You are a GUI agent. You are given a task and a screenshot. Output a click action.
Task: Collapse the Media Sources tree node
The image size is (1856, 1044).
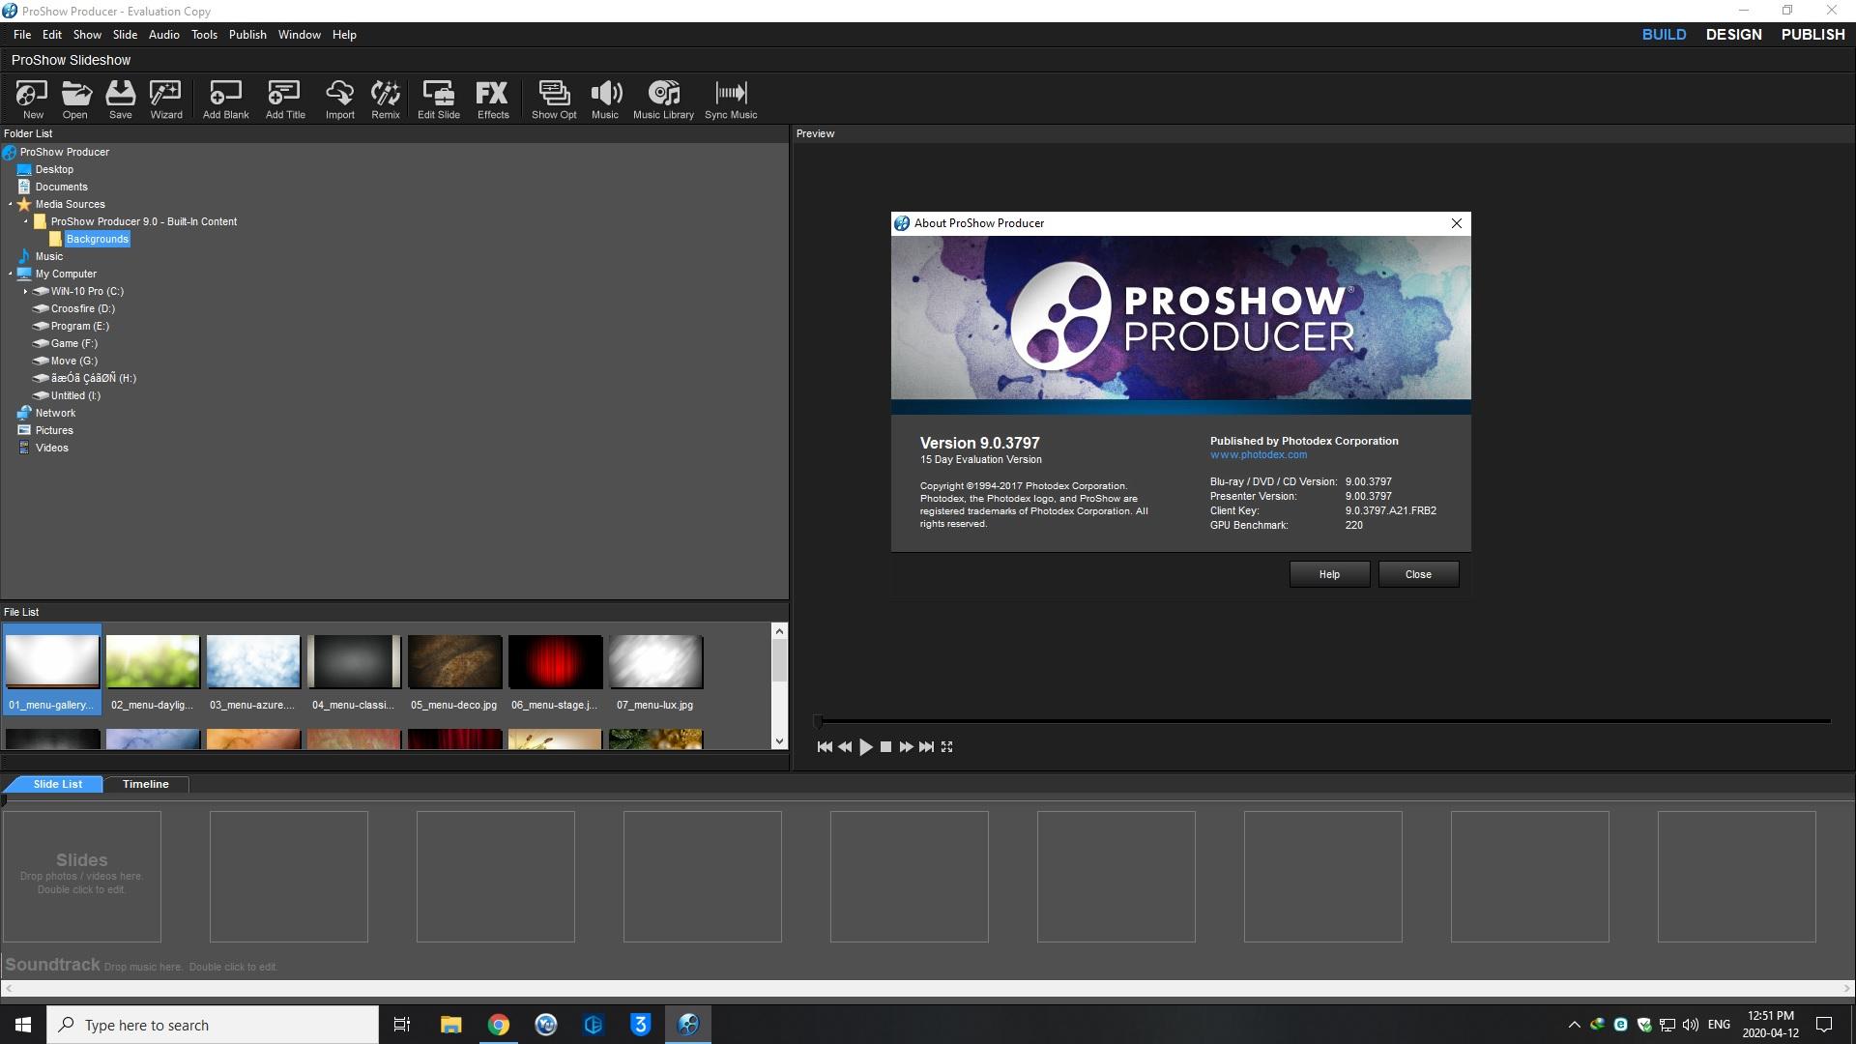(x=11, y=205)
